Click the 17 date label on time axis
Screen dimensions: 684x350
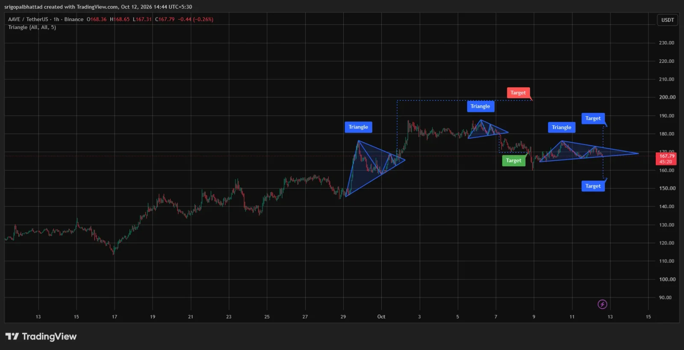115,317
